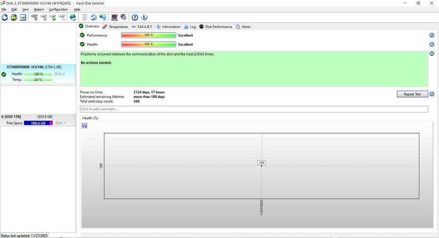Click the speaker toolbar icon
Screen dimensions: 439x238
click(x=123, y=18)
